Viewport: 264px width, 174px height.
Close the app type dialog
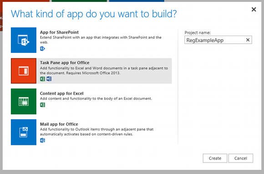point(254,9)
